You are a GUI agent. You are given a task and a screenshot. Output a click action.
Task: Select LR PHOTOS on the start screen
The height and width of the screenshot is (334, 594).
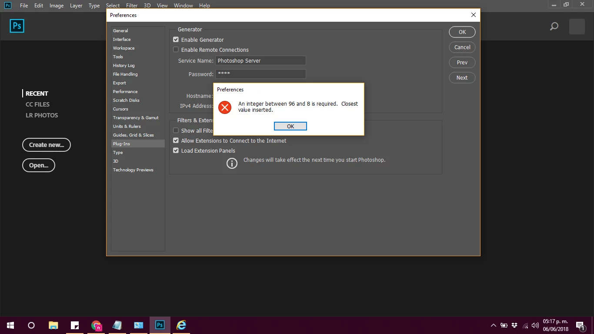click(x=42, y=115)
